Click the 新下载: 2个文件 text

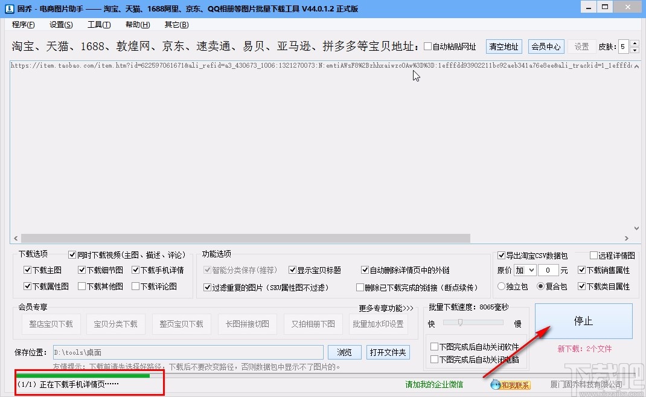pyautogui.click(x=584, y=349)
